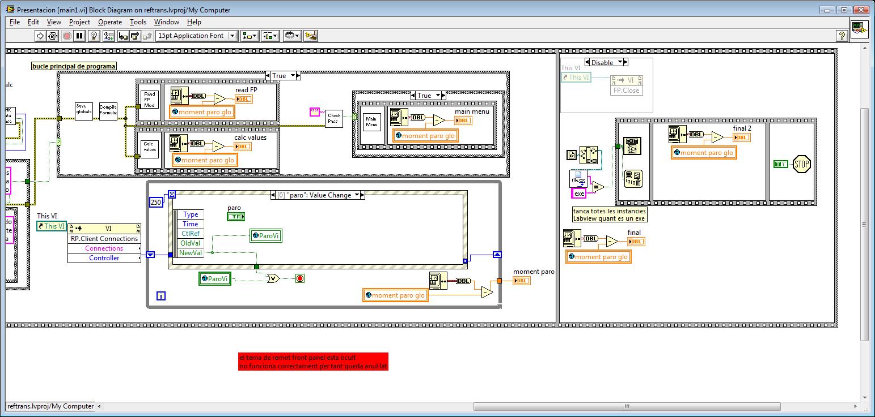
Task: Click the 250 timeout constant
Action: click(x=157, y=202)
